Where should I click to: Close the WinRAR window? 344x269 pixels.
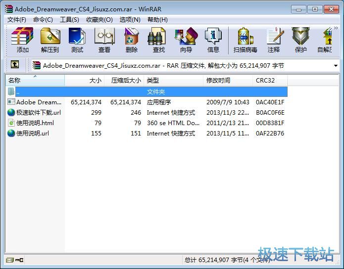[331, 9]
